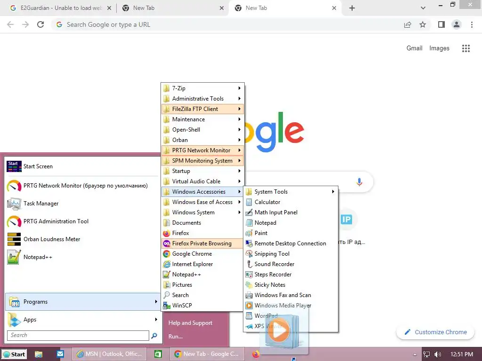Launch Steps Recorder
This screenshot has width=482, height=361.
290,275
